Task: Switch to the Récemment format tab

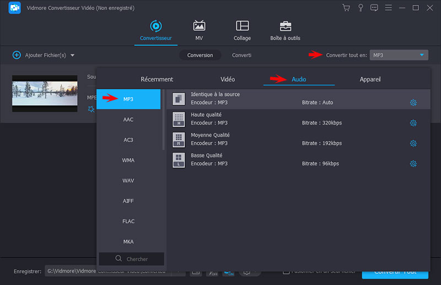Action: pyautogui.click(x=157, y=79)
